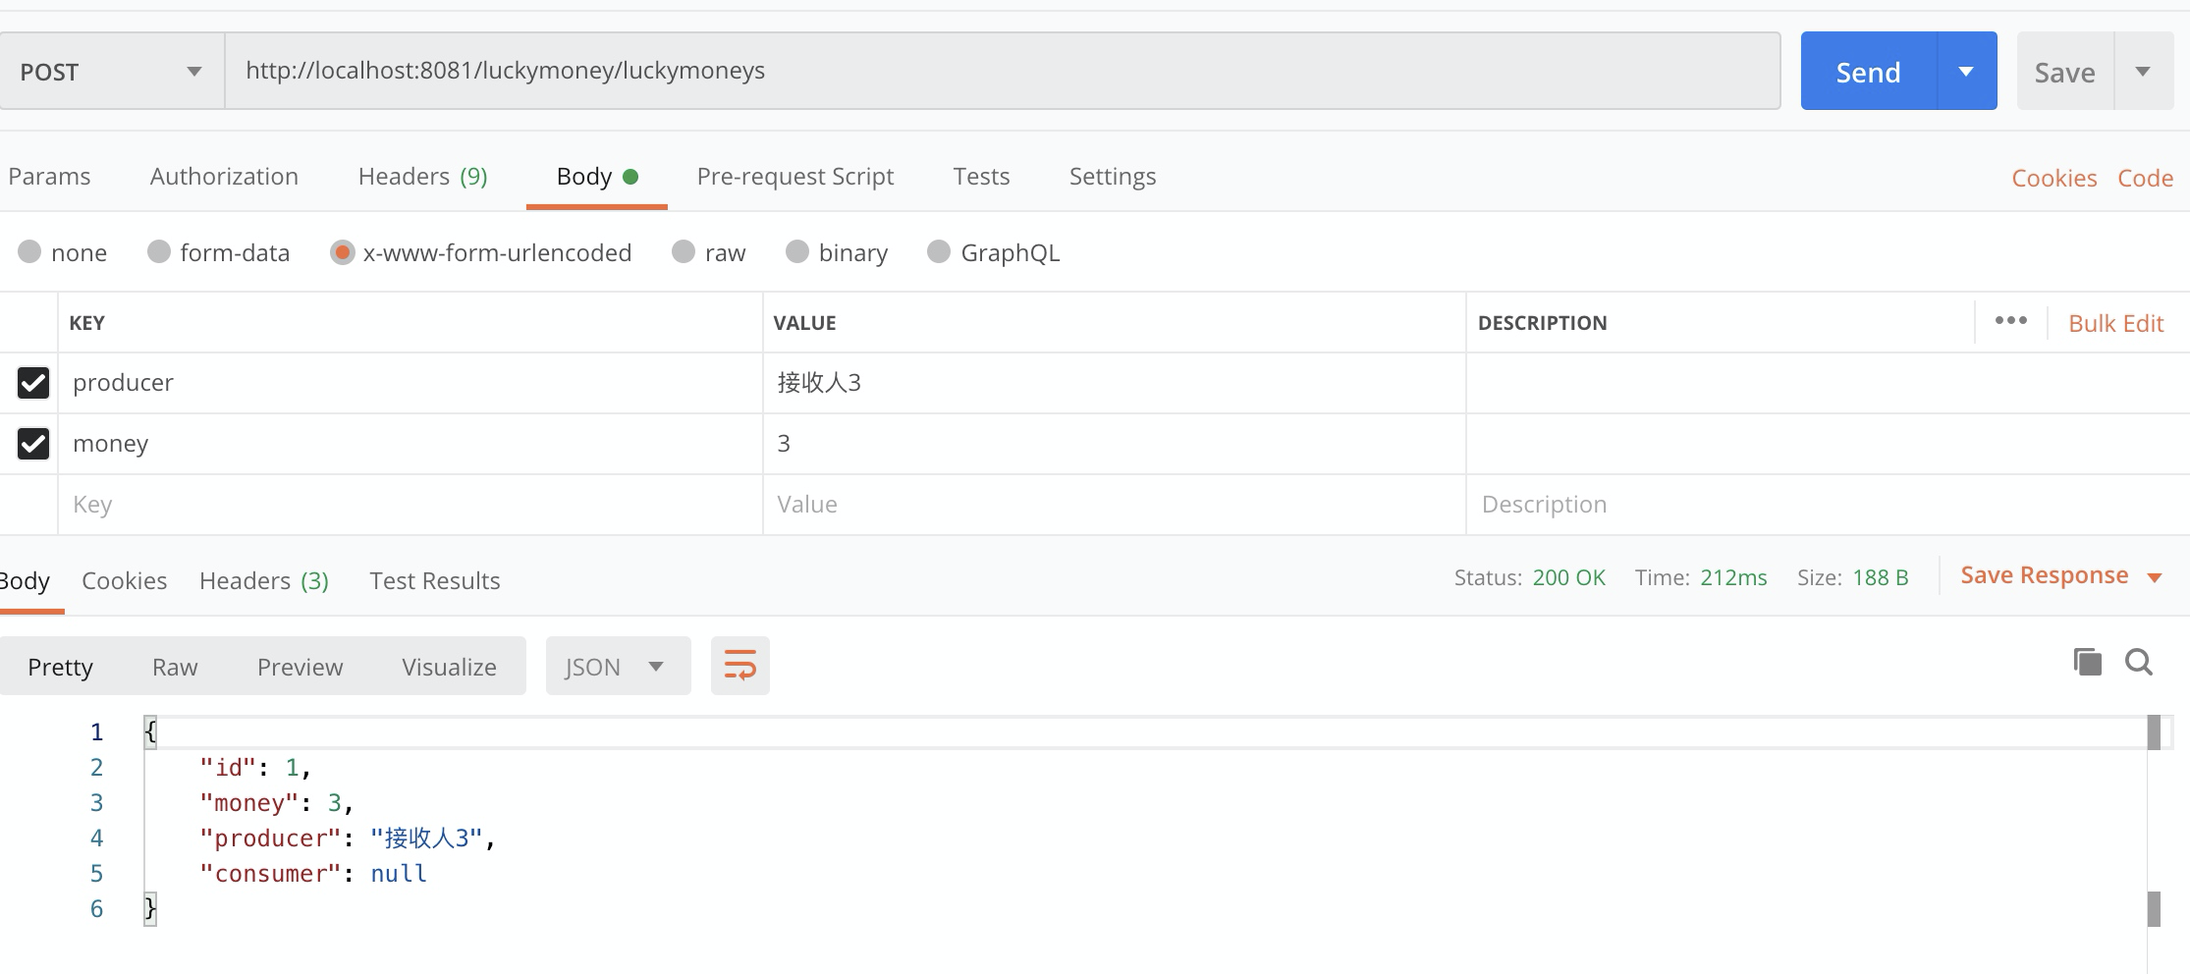Click the empty Value placeholder field
This screenshot has height=974, width=2190.
pos(1114,504)
